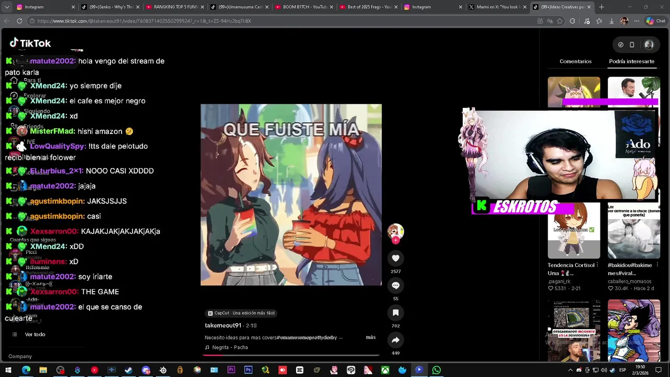Go back with browser back arrow
Image resolution: width=670 pixels, height=377 pixels.
click(7, 21)
